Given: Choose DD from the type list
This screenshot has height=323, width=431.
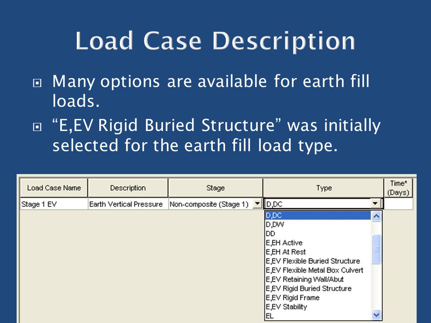Looking at the screenshot, I should click(x=318, y=233).
